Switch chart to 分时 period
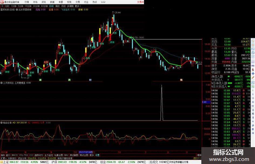 (x=7, y=6)
